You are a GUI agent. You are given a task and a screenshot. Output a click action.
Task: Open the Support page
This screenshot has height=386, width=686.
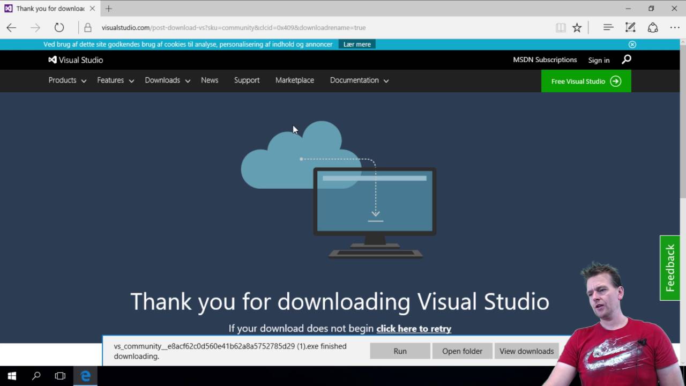pyautogui.click(x=247, y=80)
